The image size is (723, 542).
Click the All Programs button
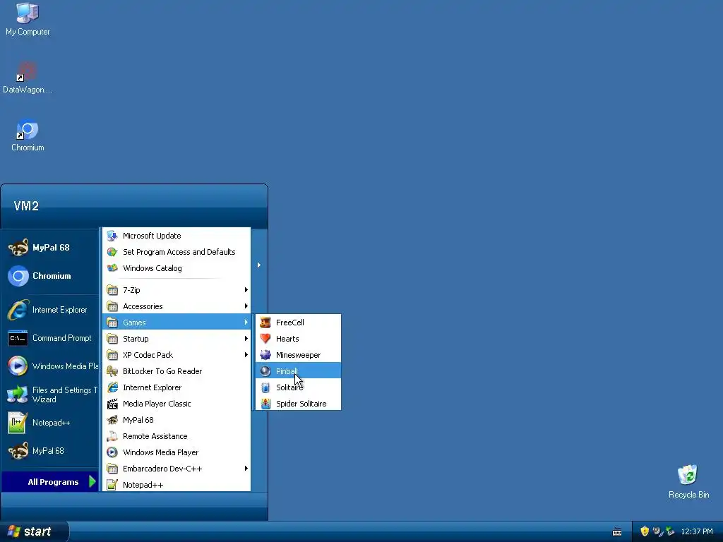(x=51, y=481)
